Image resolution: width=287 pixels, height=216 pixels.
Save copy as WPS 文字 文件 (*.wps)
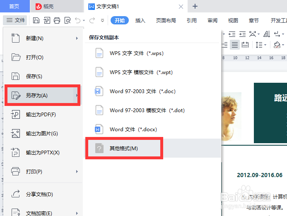point(153,53)
